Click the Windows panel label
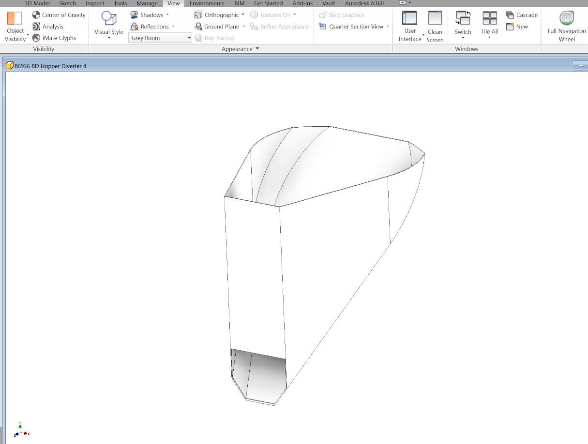 (467, 49)
